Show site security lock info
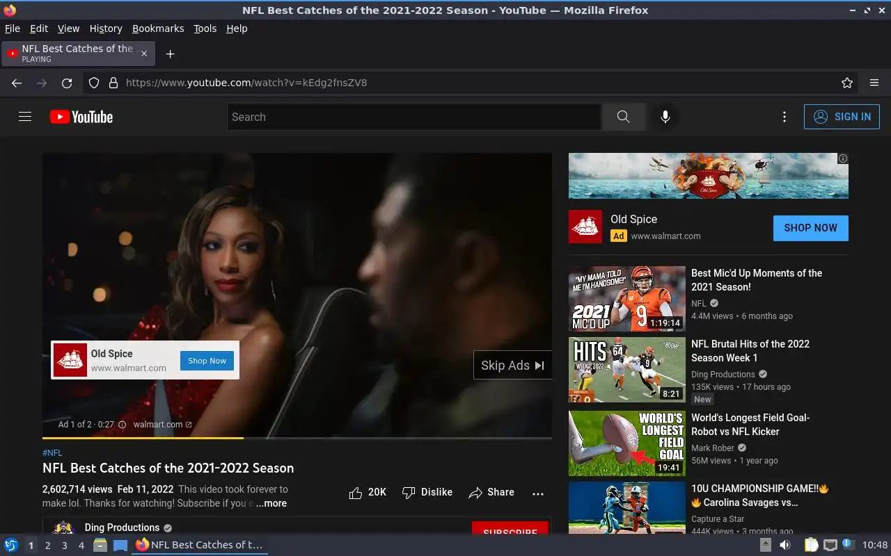The image size is (891, 556). (x=113, y=83)
